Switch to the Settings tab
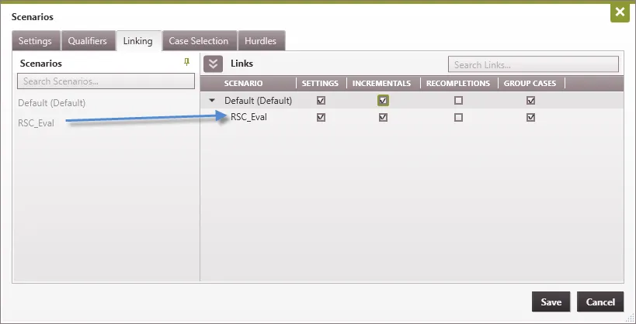The width and height of the screenshot is (636, 324). 36,41
